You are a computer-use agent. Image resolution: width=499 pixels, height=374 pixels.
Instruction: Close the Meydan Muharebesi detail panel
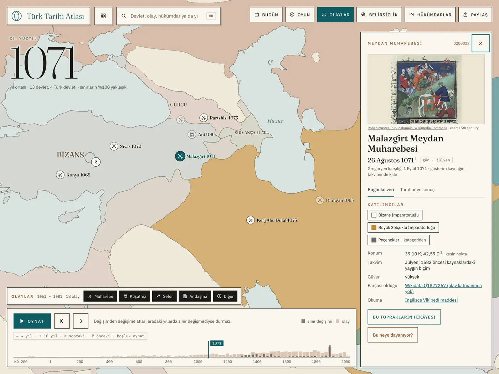click(480, 43)
